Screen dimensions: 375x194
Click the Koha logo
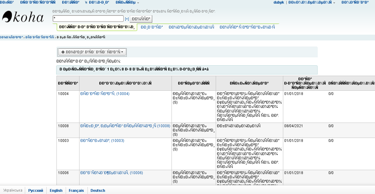point(23,17)
